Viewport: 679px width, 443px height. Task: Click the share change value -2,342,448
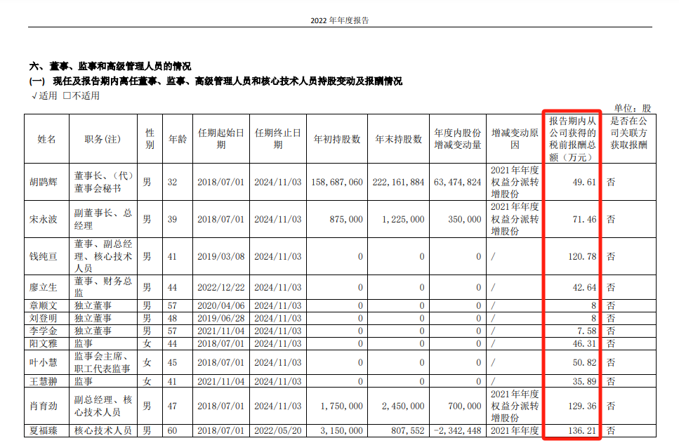457,430
